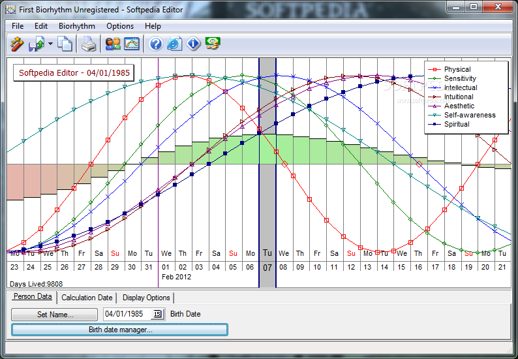Switch to the Display Options tab
Screen dimensions: 518x359
click(146, 298)
